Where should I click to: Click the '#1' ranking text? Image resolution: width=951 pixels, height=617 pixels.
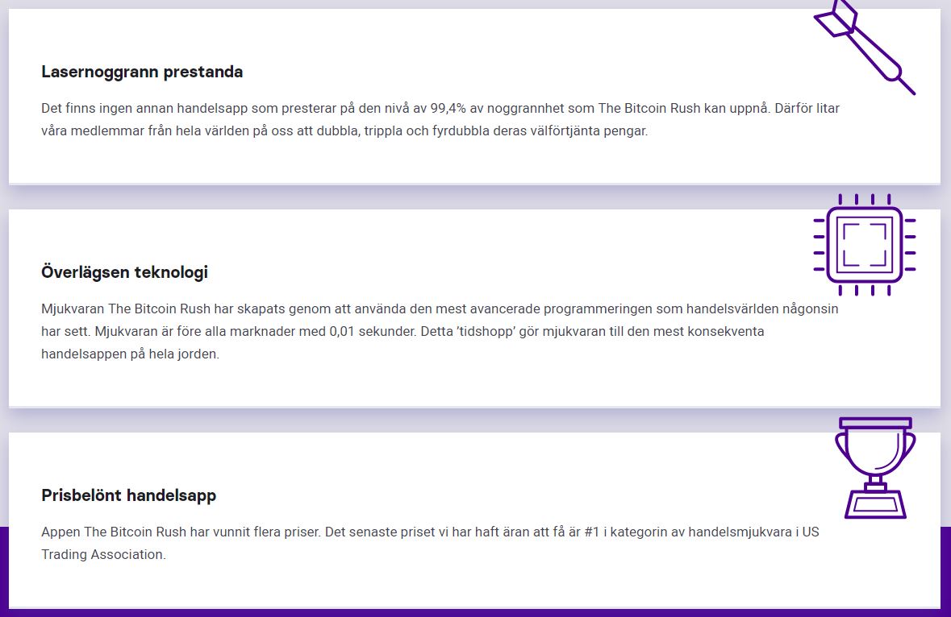(591, 532)
